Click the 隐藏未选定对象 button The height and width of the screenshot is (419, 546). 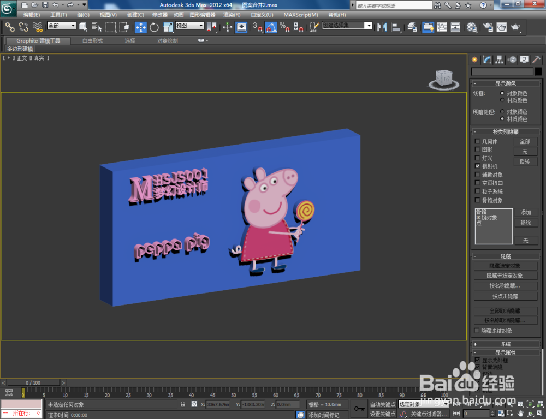[x=505, y=276]
